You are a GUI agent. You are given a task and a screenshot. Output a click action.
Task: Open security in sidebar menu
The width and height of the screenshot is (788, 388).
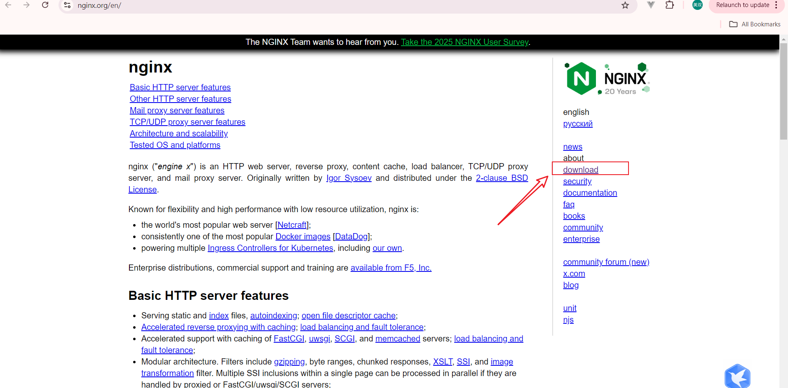(x=577, y=181)
